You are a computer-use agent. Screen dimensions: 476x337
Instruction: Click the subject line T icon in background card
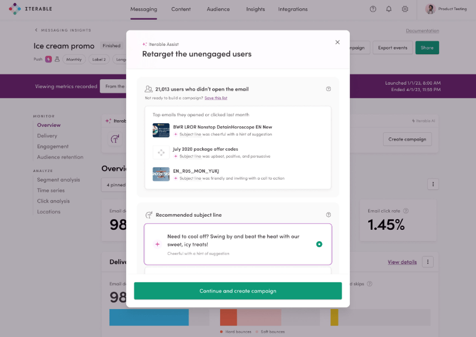115,139
